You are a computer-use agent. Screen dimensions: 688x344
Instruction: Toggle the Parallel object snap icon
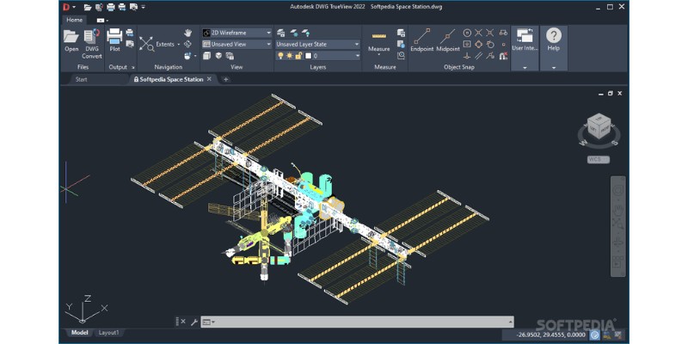[479, 56]
